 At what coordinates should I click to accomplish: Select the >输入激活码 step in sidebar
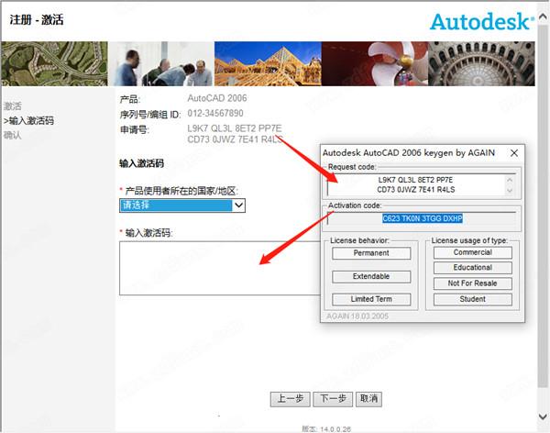28,121
